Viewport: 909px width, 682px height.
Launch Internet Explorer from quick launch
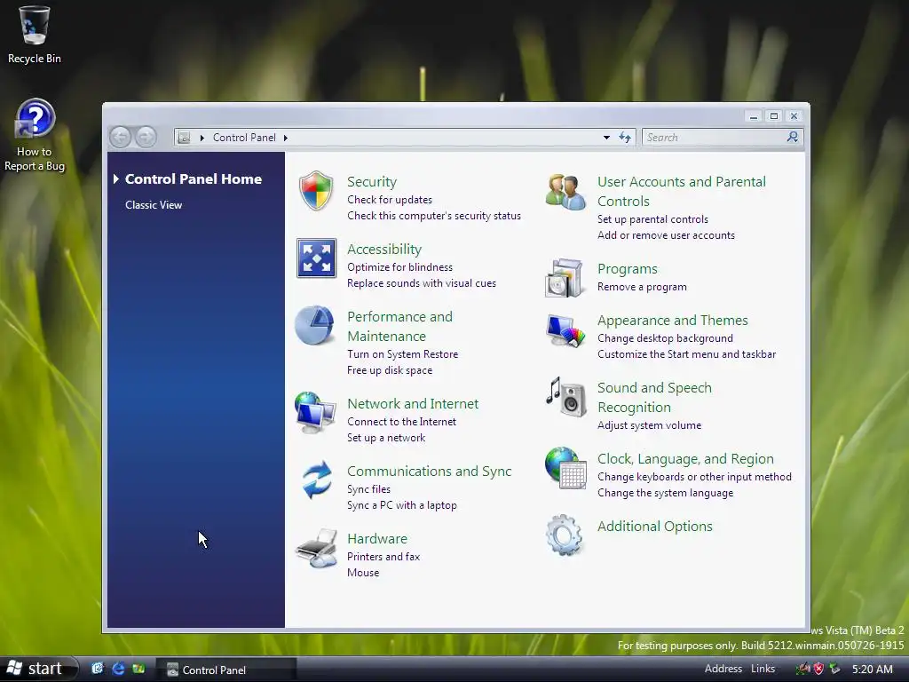[118, 669]
